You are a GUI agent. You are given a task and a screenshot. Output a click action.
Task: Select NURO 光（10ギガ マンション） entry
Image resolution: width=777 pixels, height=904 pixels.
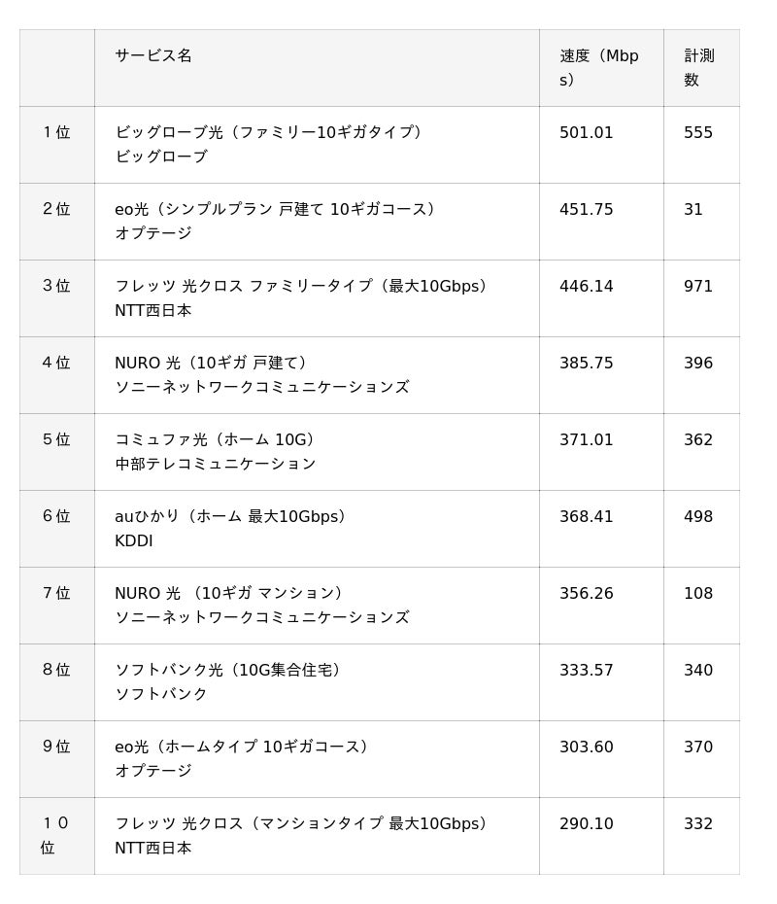[230, 593]
